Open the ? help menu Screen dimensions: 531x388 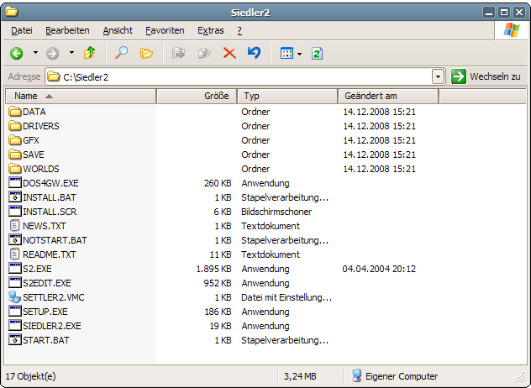coord(239,30)
